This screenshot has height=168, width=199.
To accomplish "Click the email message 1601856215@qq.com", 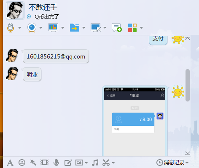I will tap(56, 56).
